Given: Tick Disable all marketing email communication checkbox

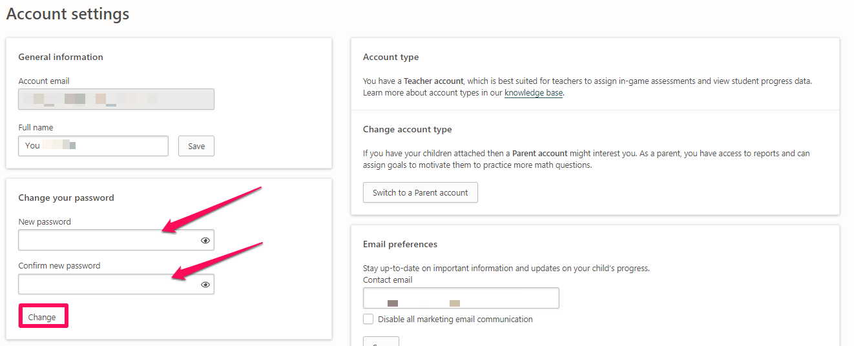Looking at the screenshot, I should click(x=368, y=319).
